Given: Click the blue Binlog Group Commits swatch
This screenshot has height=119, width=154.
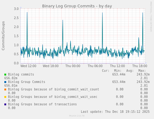Looking at the screenshot, I should pyautogui.click(x=5, y=82).
